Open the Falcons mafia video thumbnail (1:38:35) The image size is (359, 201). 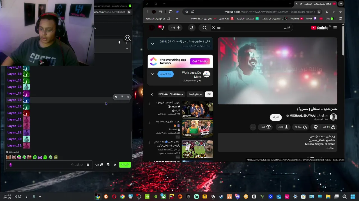[197, 128]
